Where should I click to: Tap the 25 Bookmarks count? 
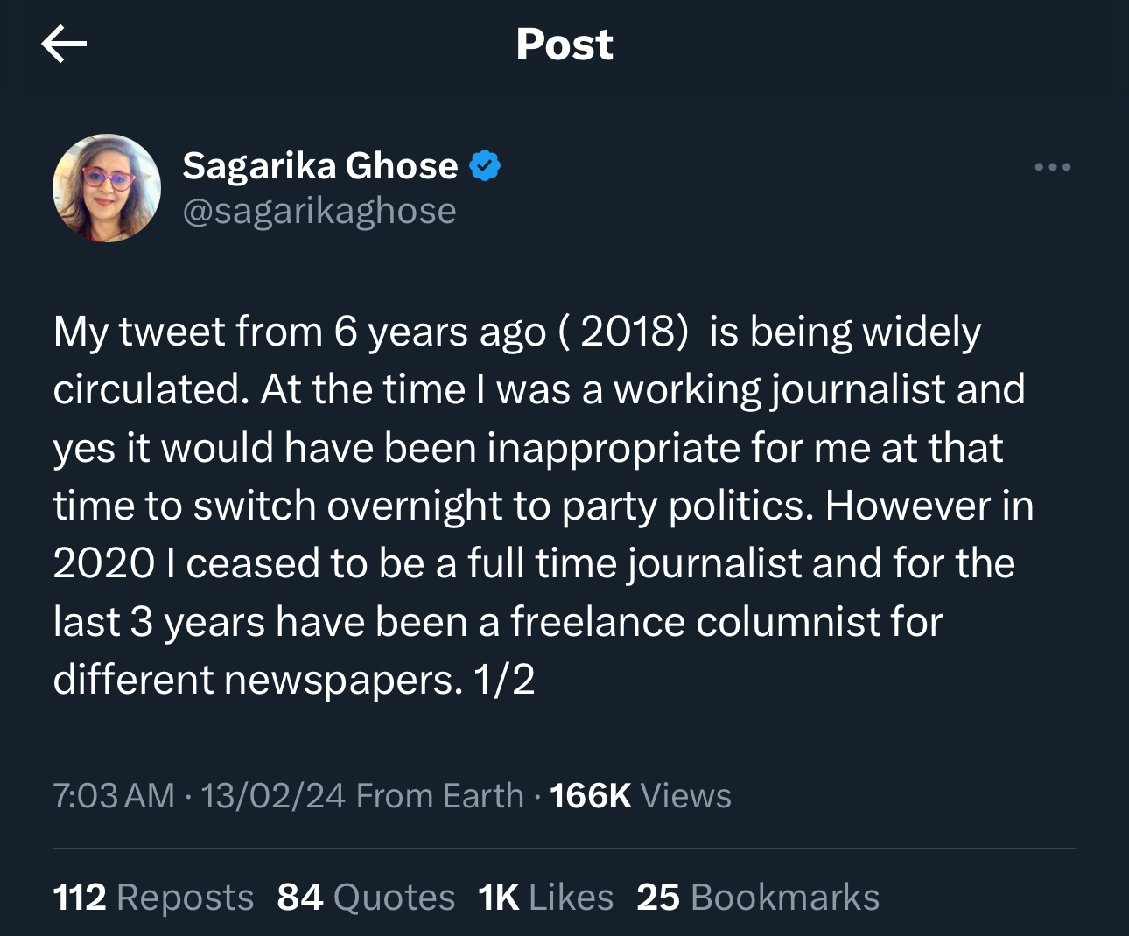[x=758, y=898]
